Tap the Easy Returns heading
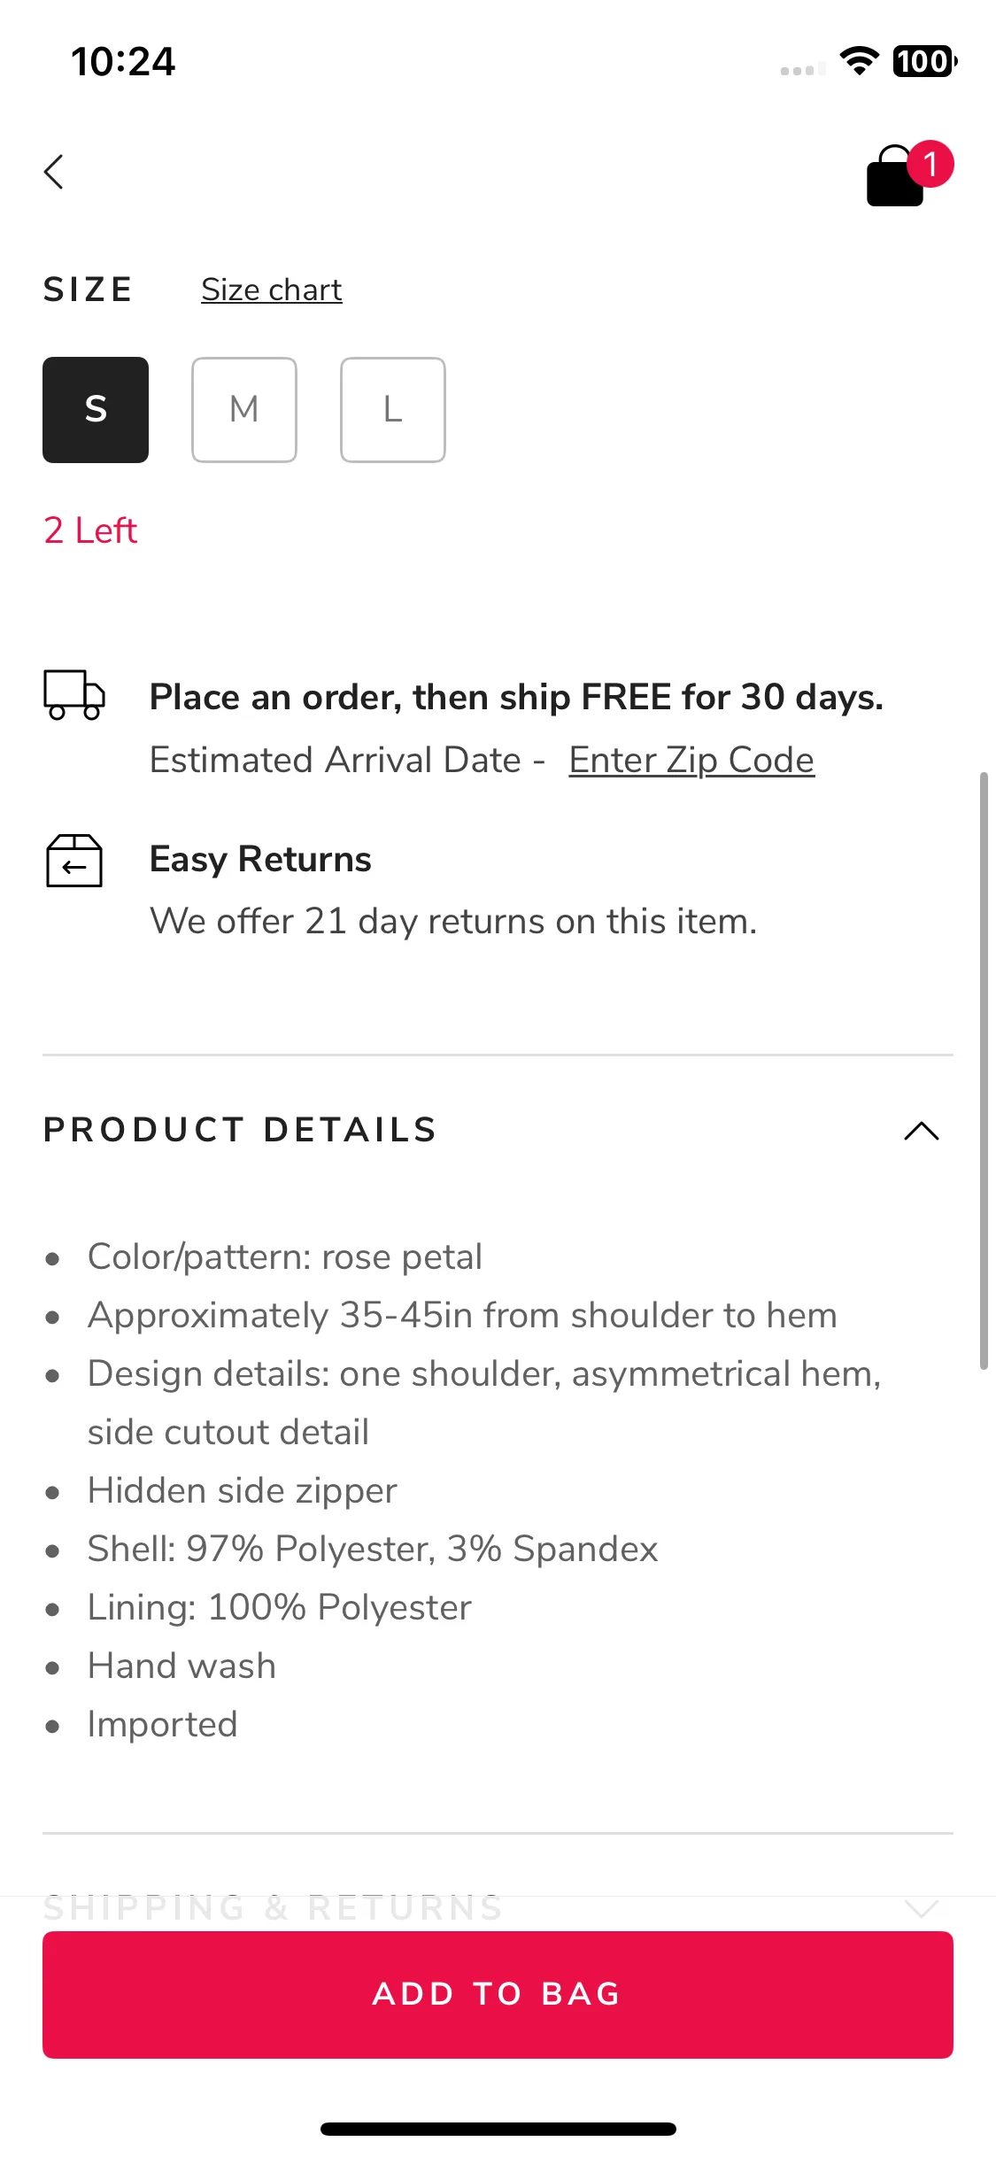 (260, 860)
